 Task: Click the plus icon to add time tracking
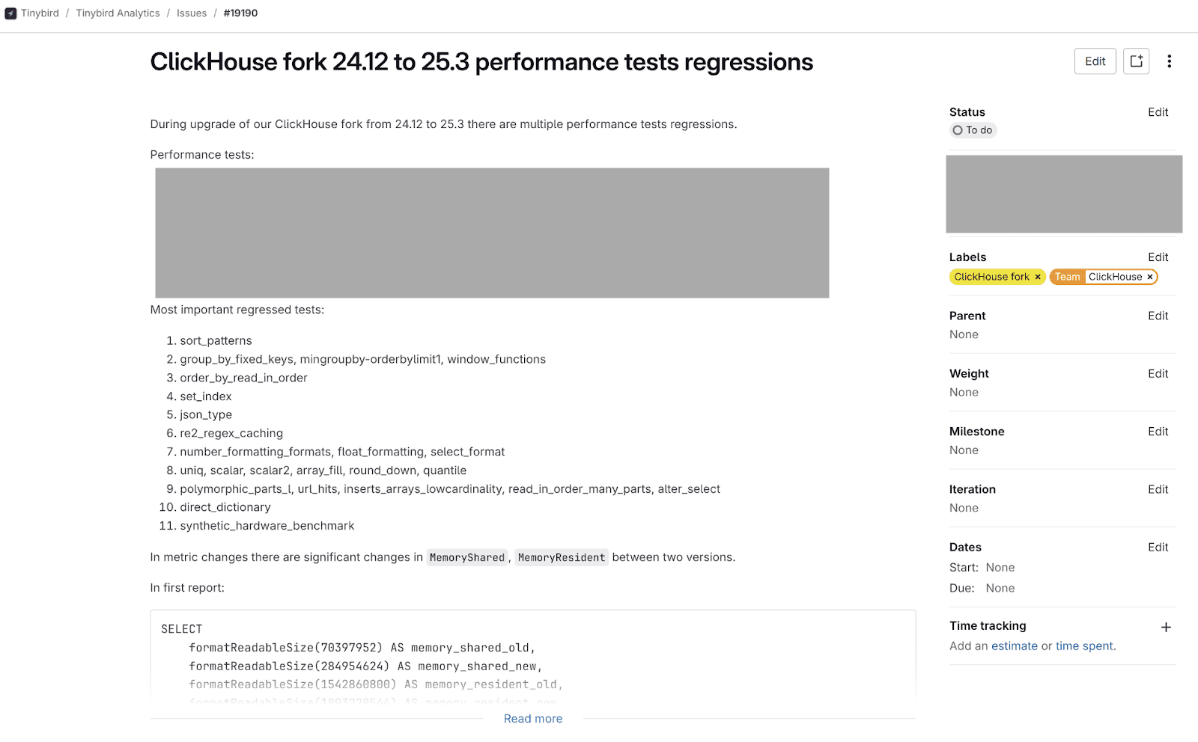click(1166, 627)
